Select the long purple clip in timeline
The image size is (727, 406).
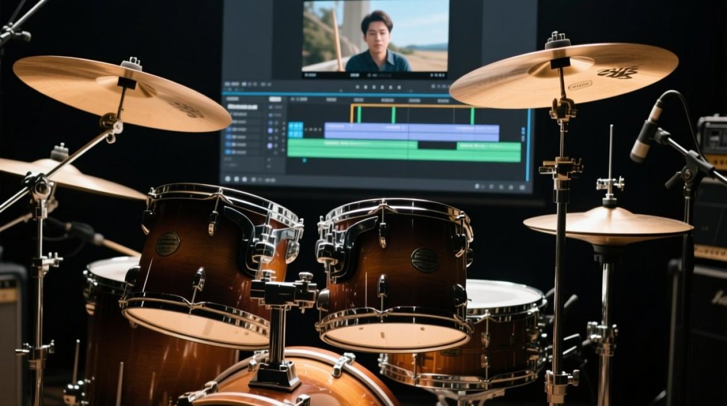point(412,132)
